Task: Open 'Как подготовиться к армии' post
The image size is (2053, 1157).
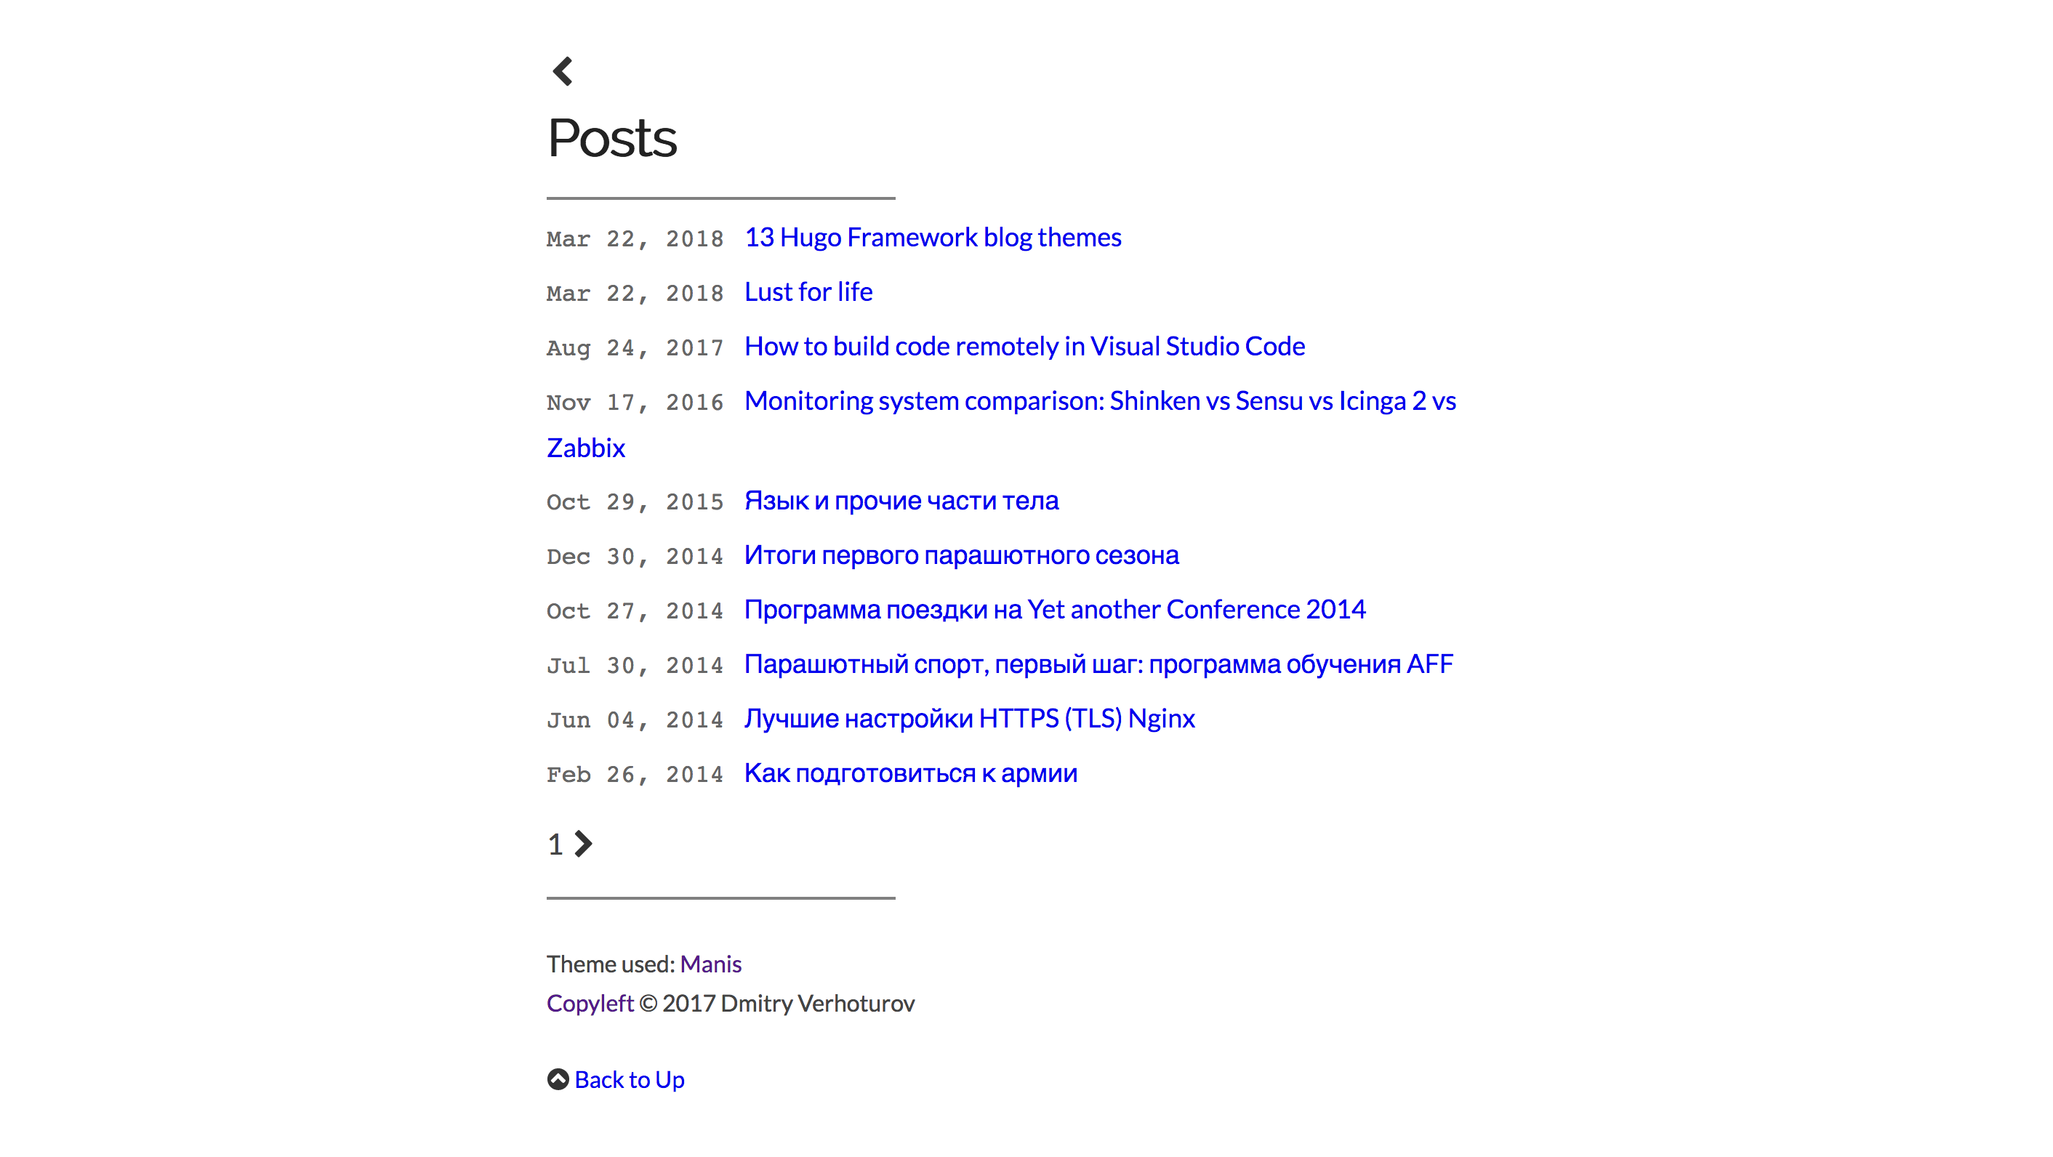Action: [x=910, y=773]
